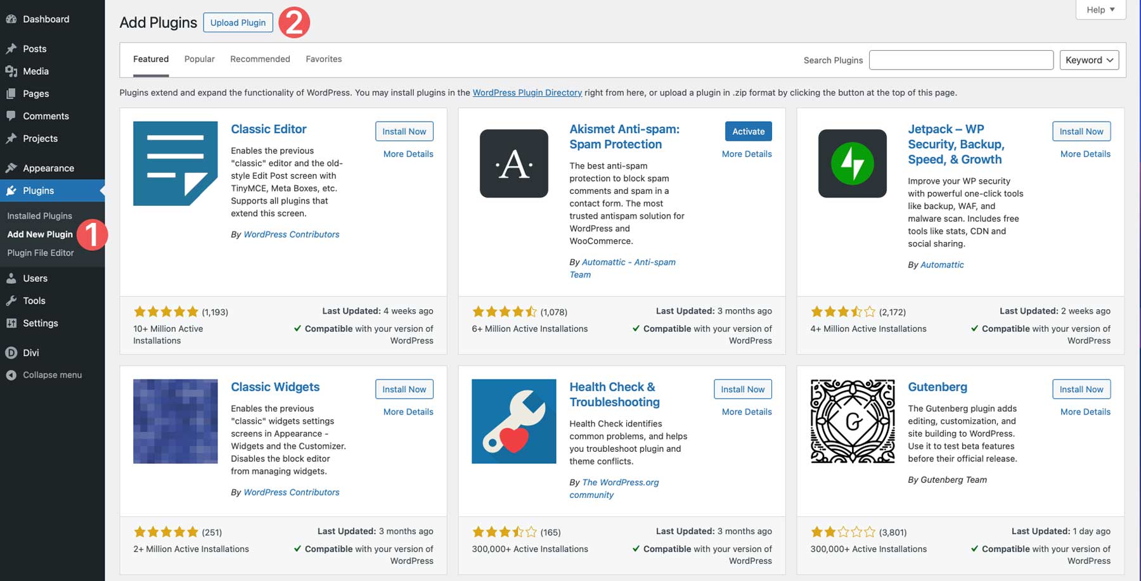Click the Media icon in sidebar
This screenshot has height=581, width=1141.
(x=11, y=71)
